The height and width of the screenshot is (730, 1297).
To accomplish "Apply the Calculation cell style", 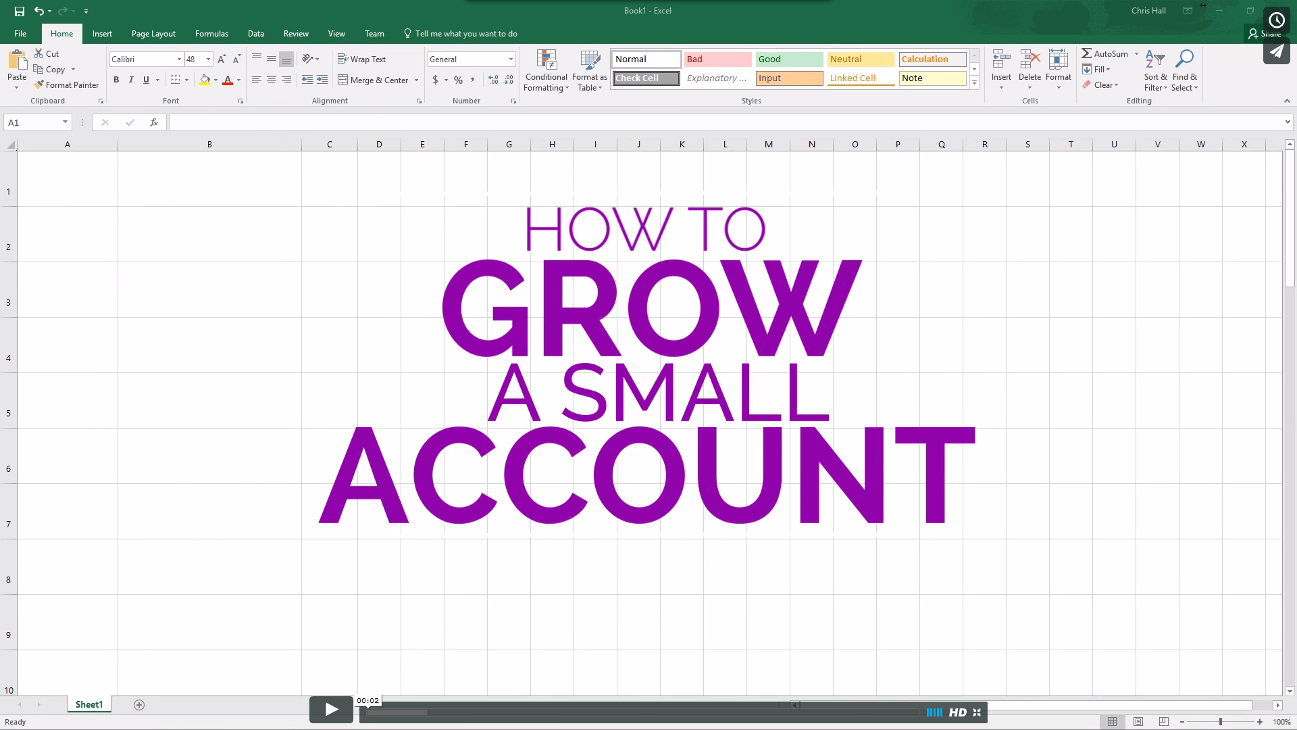I will pyautogui.click(x=932, y=59).
